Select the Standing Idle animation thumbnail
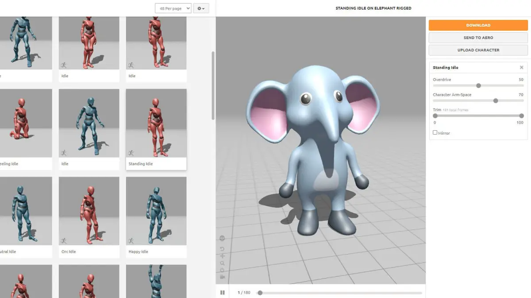The height and width of the screenshot is (298, 531). [x=156, y=123]
